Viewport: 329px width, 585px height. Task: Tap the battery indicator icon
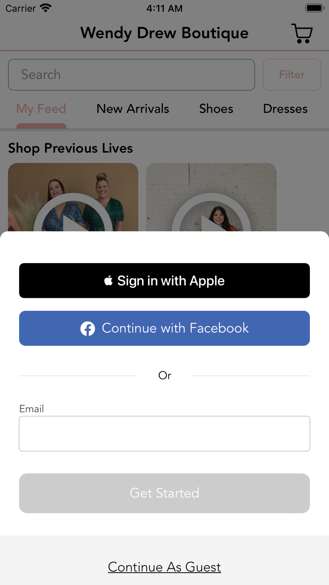315,8
